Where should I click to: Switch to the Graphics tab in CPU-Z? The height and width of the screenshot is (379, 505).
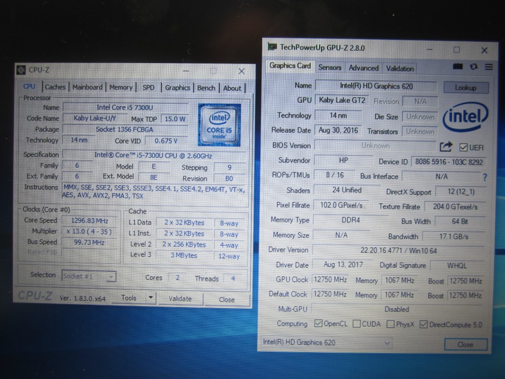tap(178, 88)
